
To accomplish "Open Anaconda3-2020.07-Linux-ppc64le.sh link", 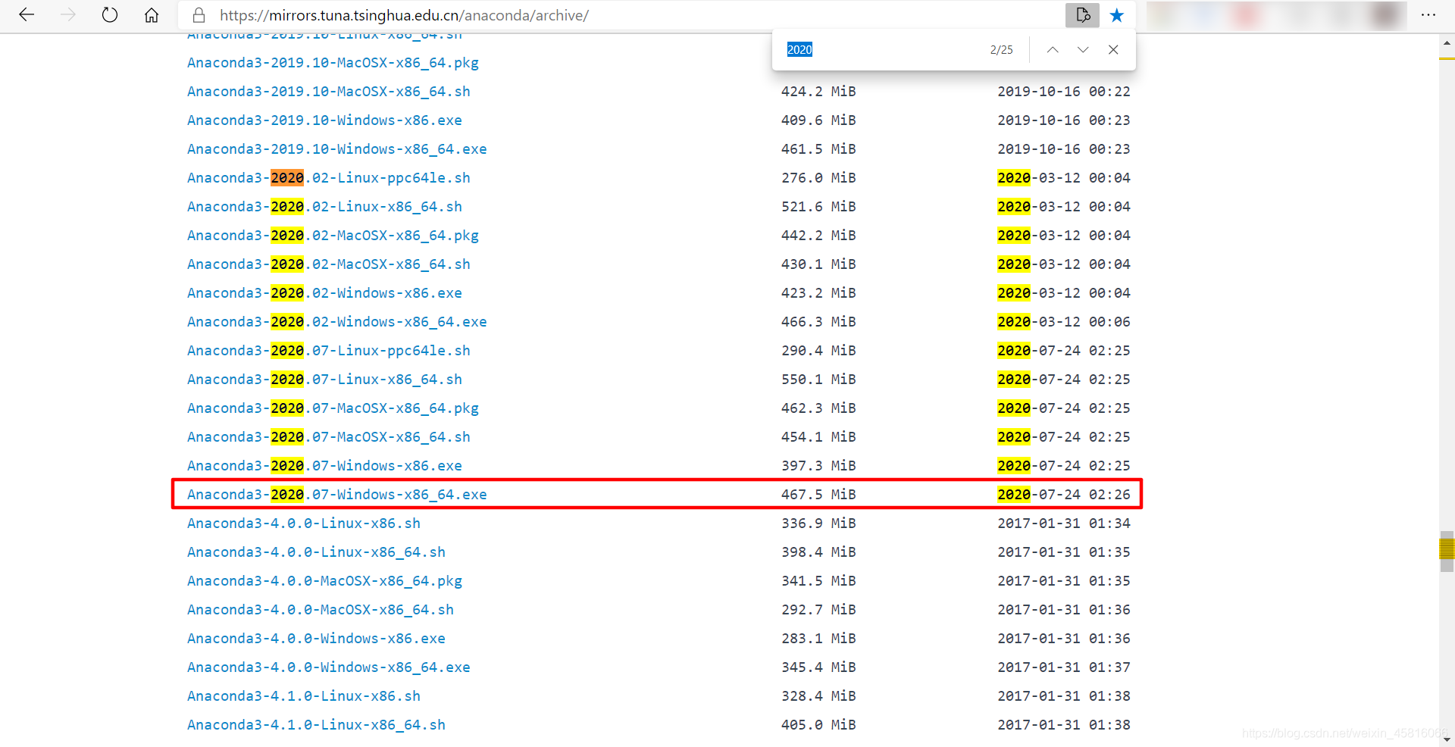I will pyautogui.click(x=329, y=351).
